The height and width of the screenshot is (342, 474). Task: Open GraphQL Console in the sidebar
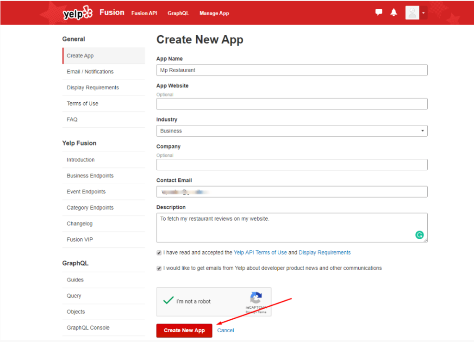pyautogui.click(x=104, y=328)
